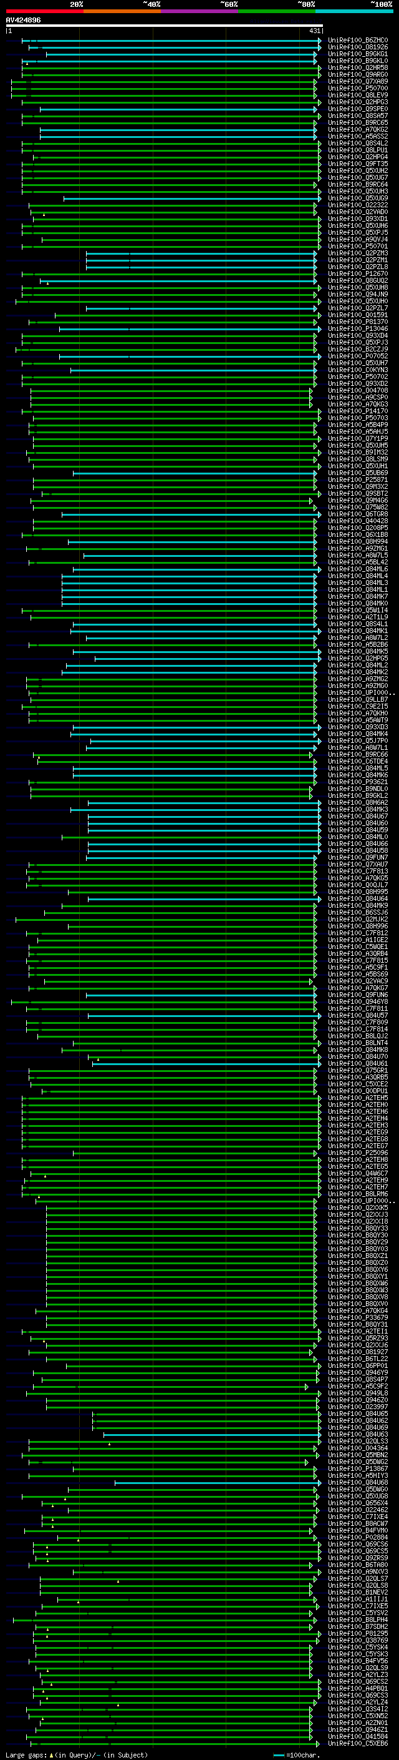Select the AV424896 query title
This screenshot has height=1760, width=399.
click(x=23, y=20)
